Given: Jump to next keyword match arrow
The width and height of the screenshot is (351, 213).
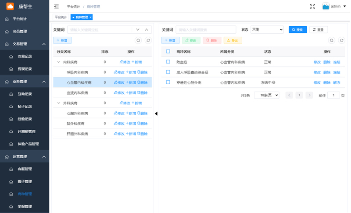Looking at the screenshot, I should (x=138, y=30).
